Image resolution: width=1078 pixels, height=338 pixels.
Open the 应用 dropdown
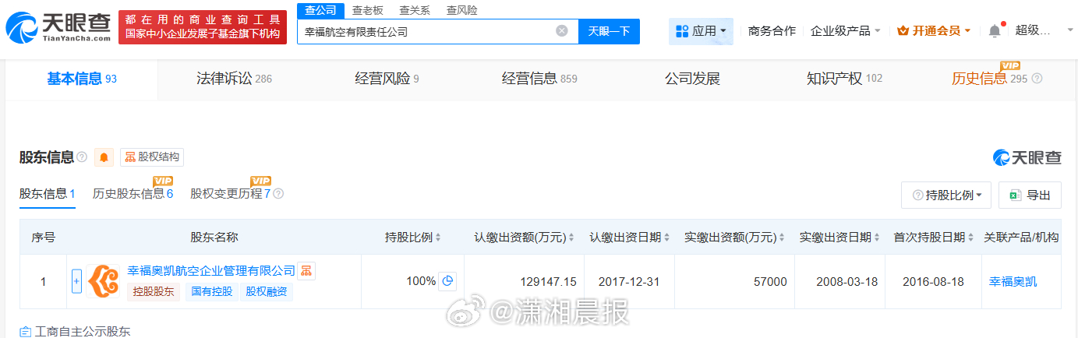(x=701, y=31)
